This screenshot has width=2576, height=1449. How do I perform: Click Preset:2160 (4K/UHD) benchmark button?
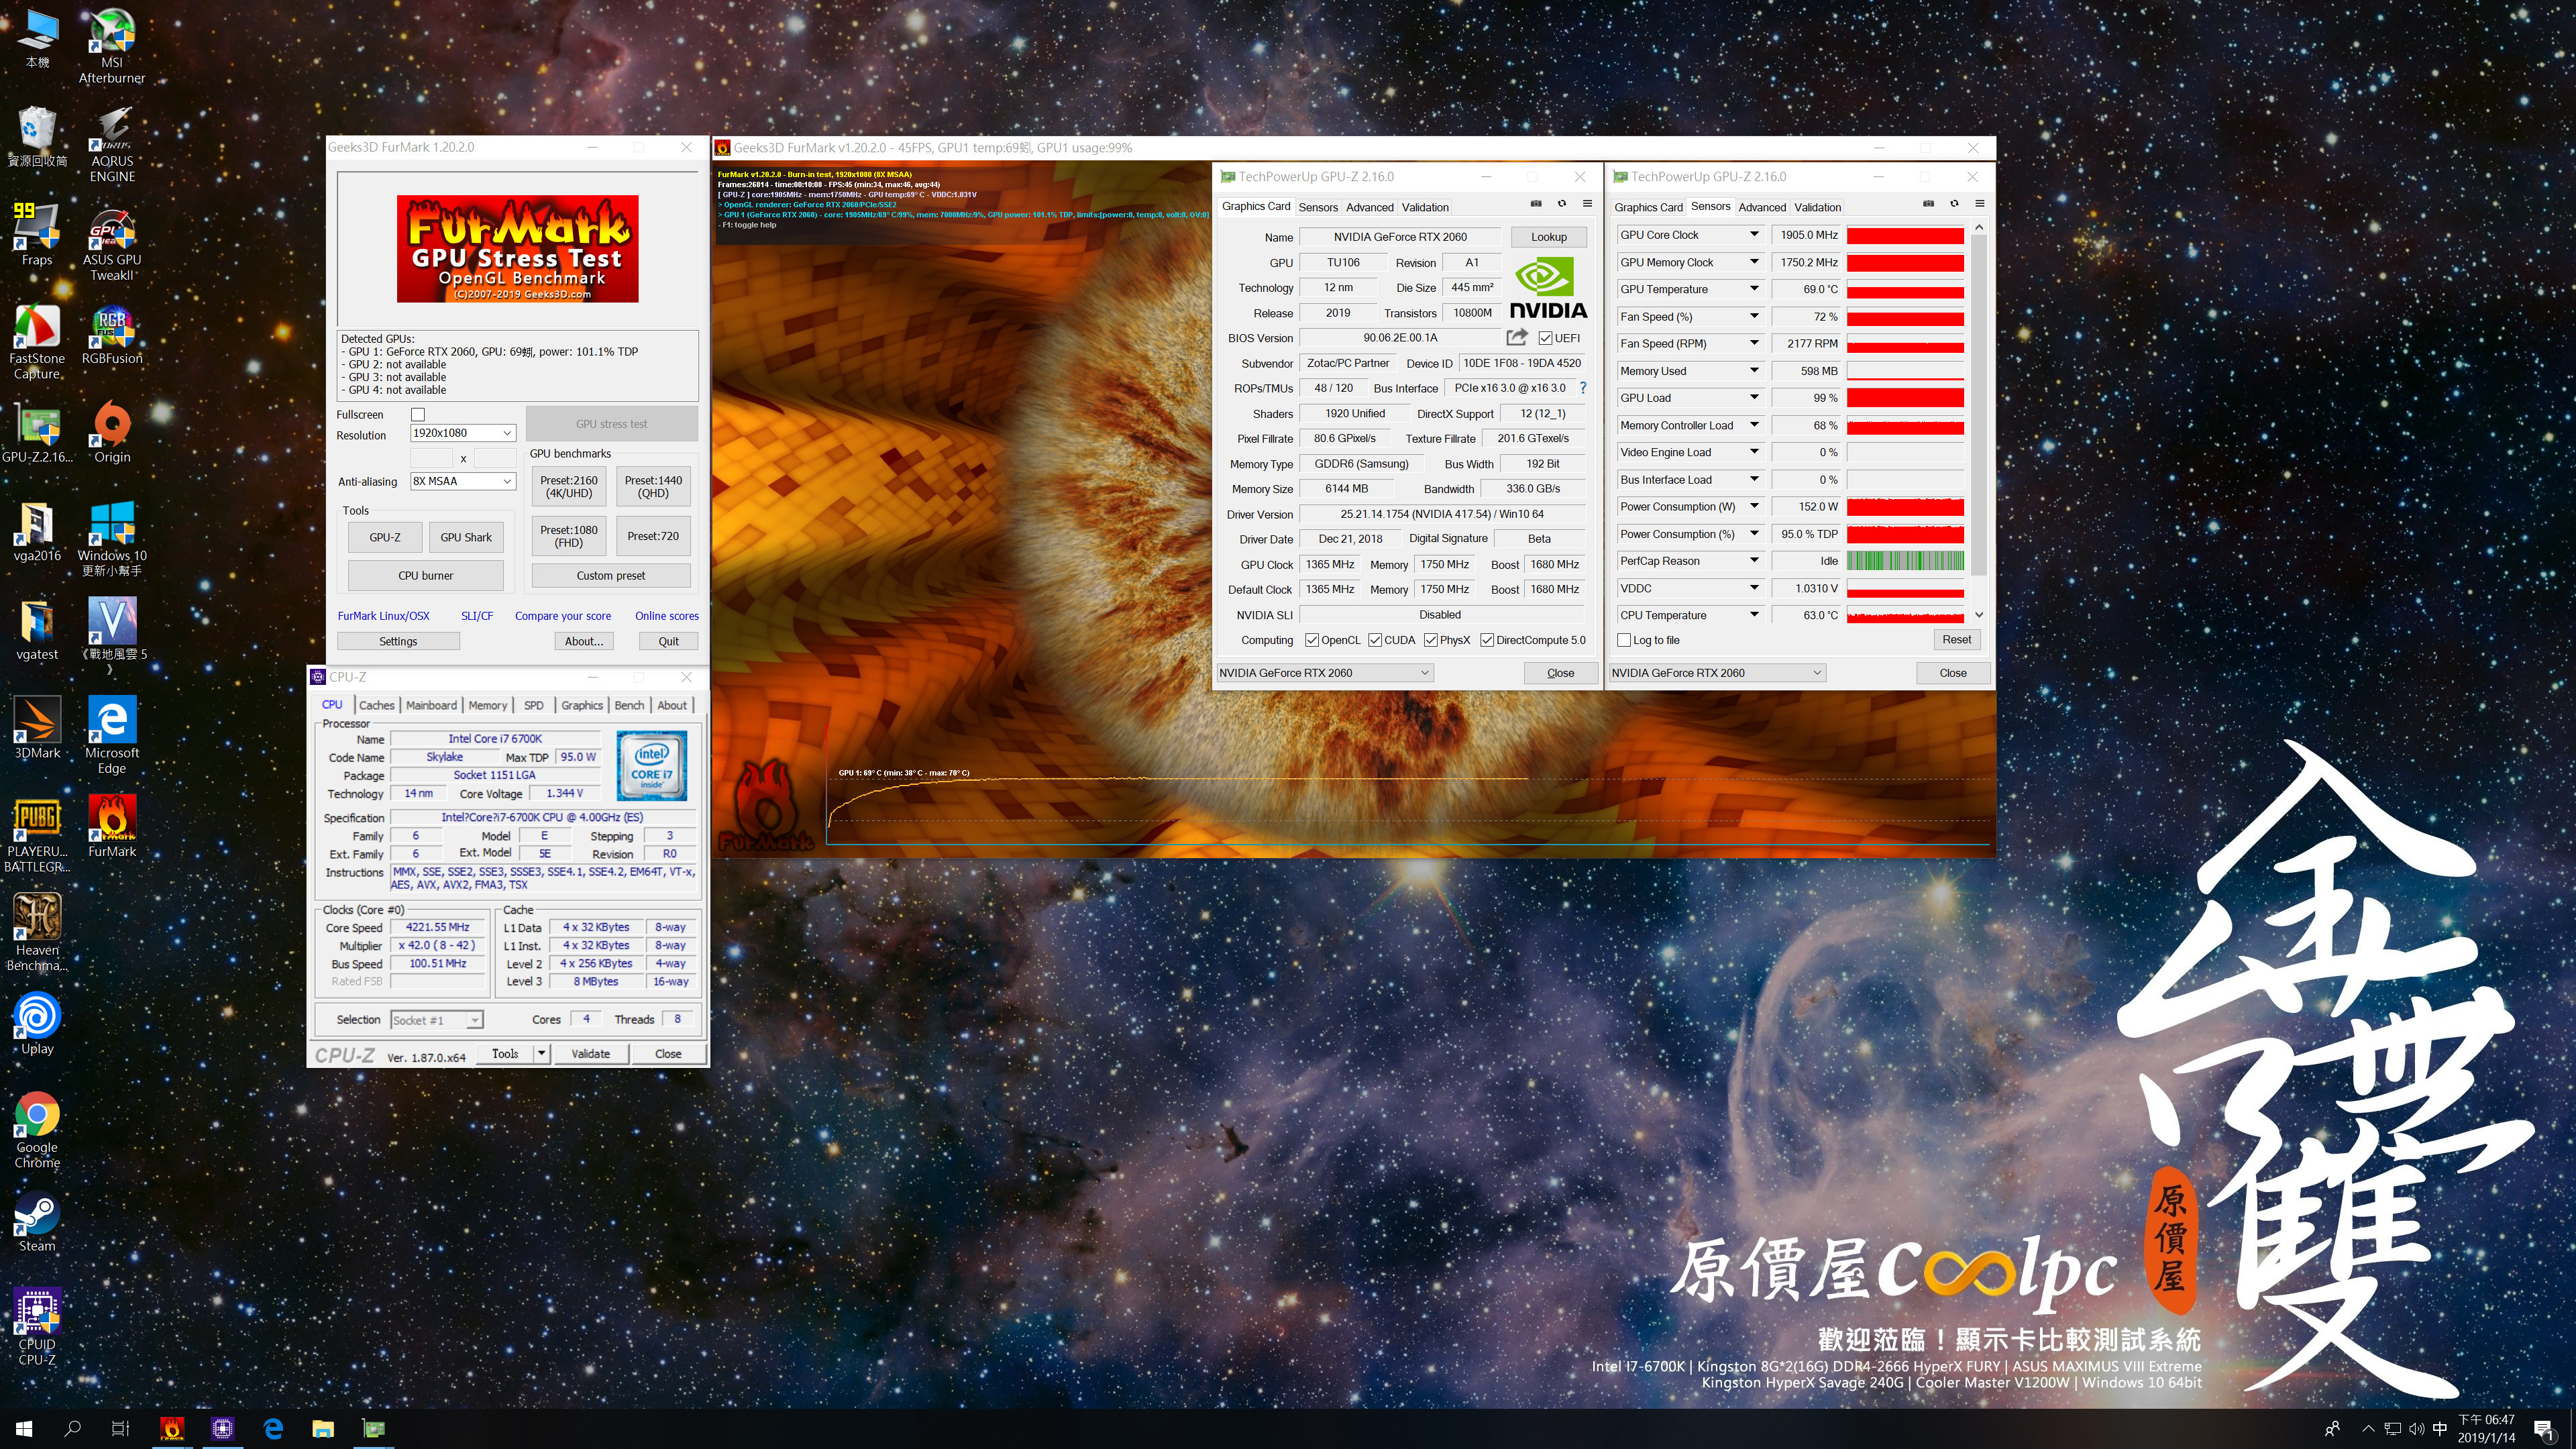[569, 487]
